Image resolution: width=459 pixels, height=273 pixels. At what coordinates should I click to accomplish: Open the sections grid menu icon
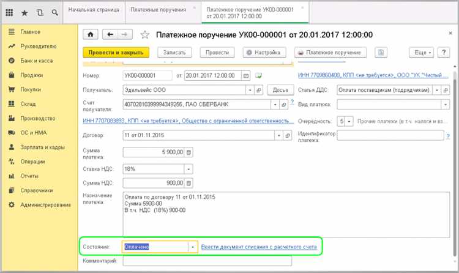[x=9, y=13]
